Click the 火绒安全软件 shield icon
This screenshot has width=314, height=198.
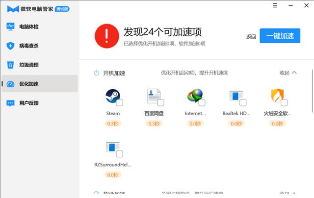pyautogui.click(x=277, y=96)
